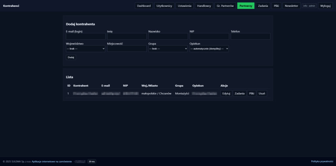The width and height of the screenshot is (336, 166).
Task: Click the Miejscowość text field
Action: tap(127, 49)
